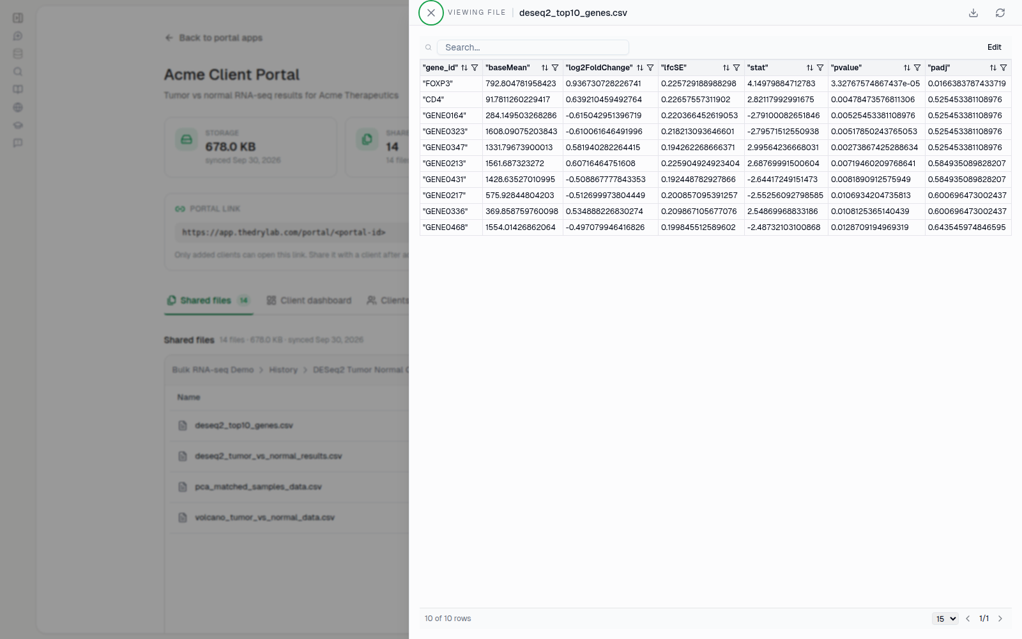Click baseMean value 792.804781958423
Screen dimensions: 1022x639
point(522,84)
